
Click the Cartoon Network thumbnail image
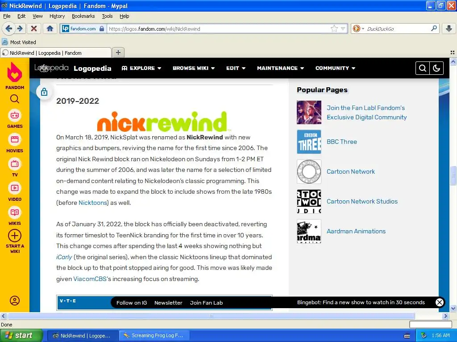[x=309, y=171]
